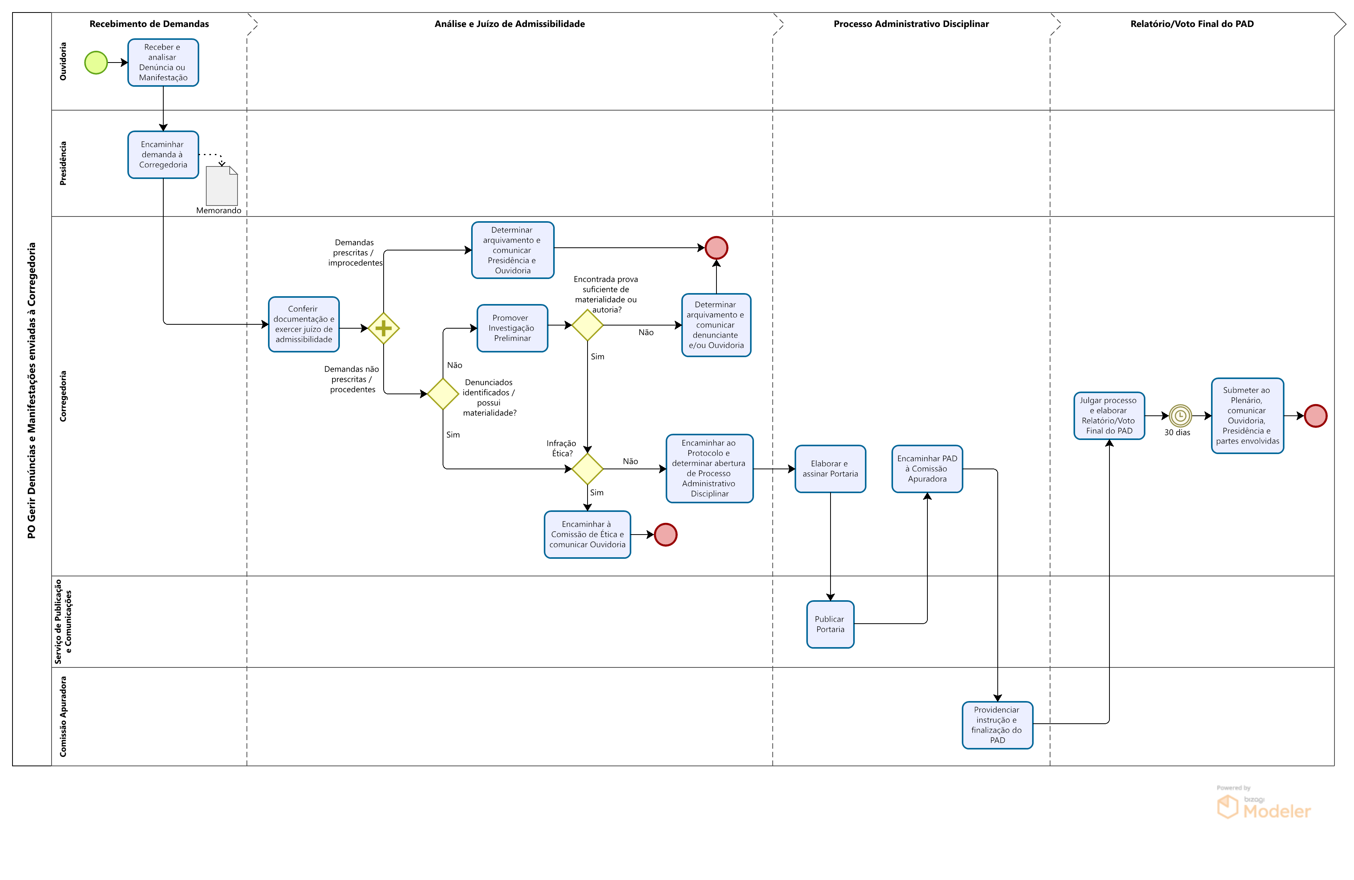Click the Ouvidoria lane label
The image size is (1354, 880).
[63, 61]
